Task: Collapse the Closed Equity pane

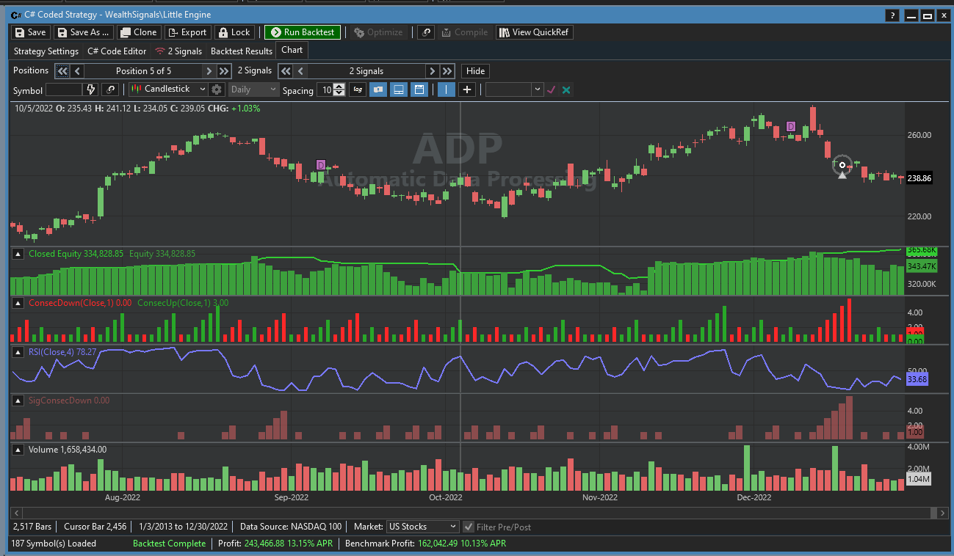Action: [x=18, y=254]
